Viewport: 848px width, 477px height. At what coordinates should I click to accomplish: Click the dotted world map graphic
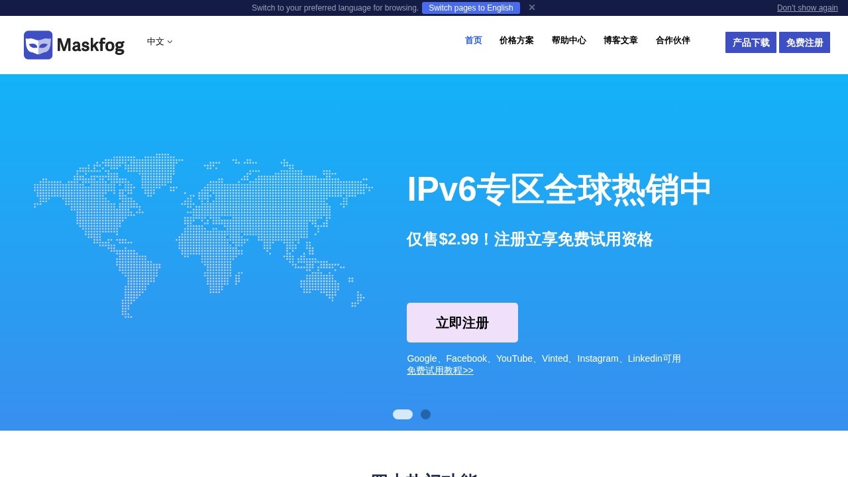click(202, 235)
